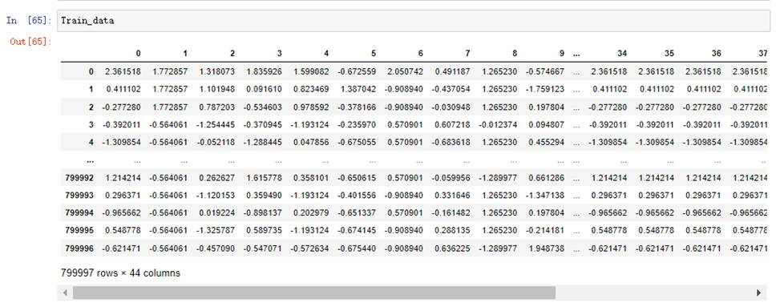Select cell value 1.835926

pos(265,72)
